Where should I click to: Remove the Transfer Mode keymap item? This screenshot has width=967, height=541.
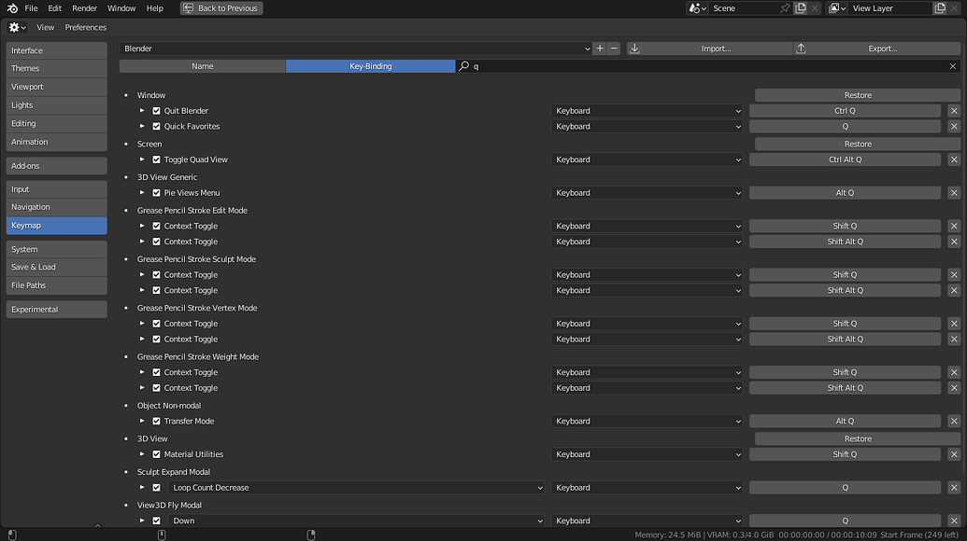pos(954,421)
